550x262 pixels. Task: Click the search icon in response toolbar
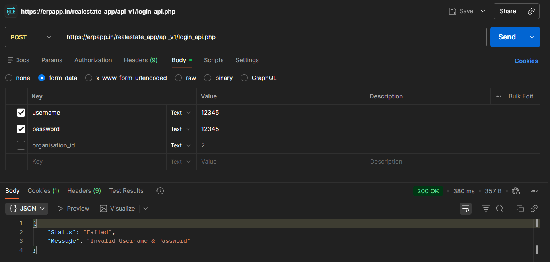(x=500, y=209)
